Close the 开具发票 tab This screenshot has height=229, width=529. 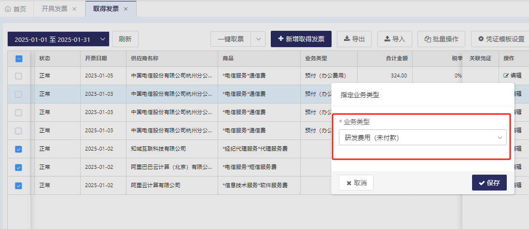coord(74,9)
